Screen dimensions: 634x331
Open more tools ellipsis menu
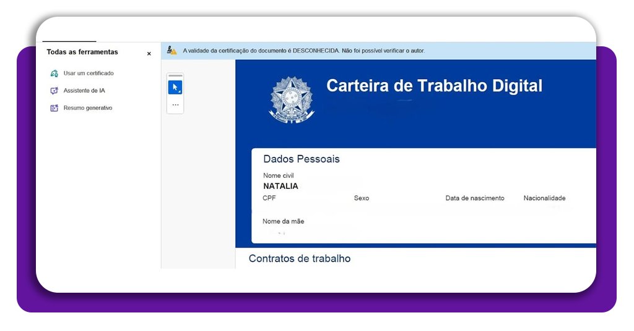tap(175, 105)
